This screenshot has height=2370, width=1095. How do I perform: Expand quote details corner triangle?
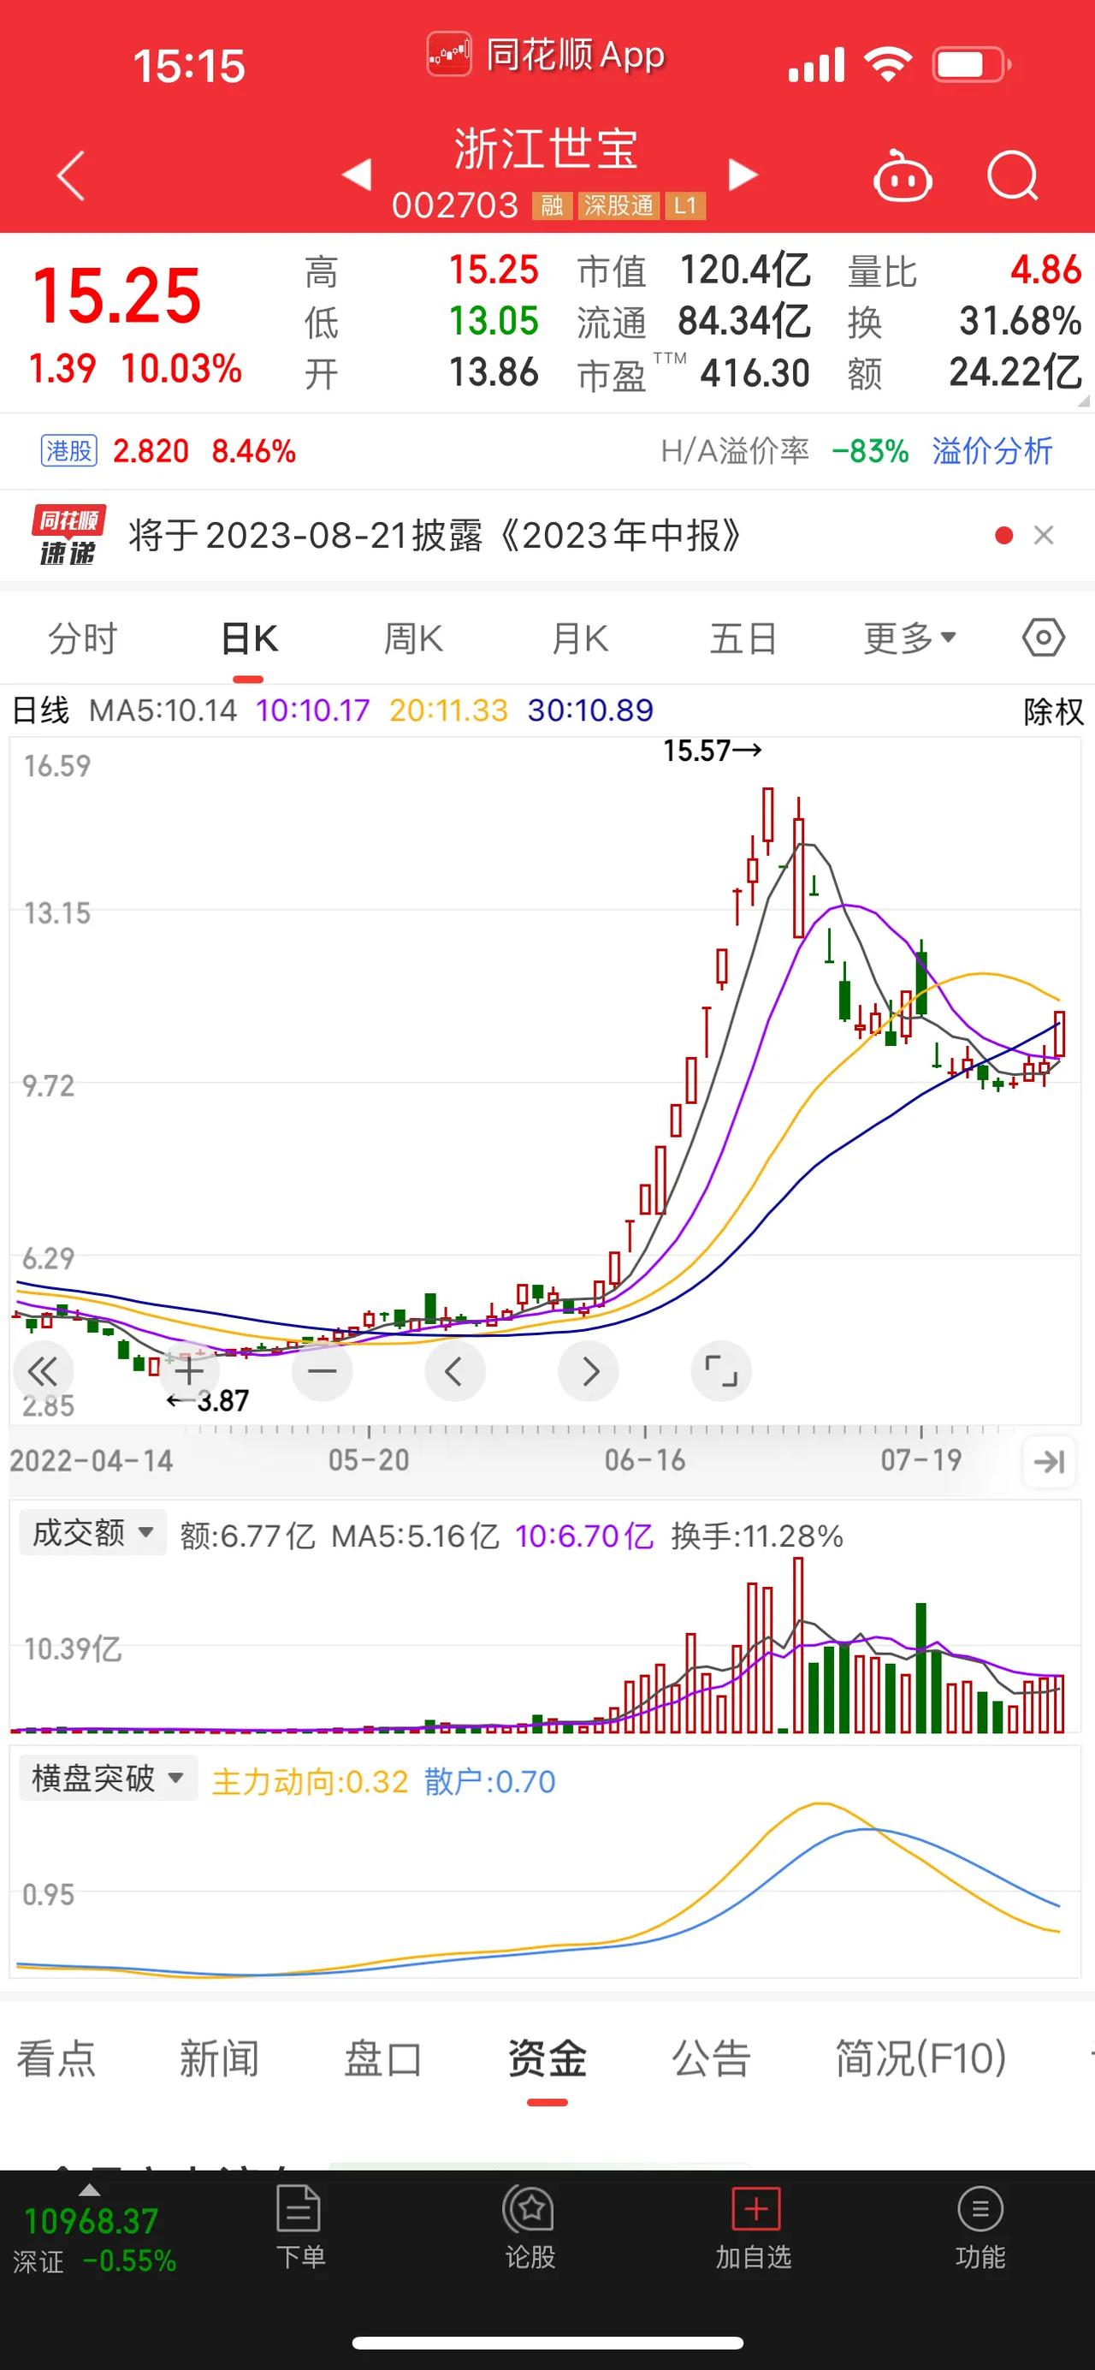click(1082, 401)
